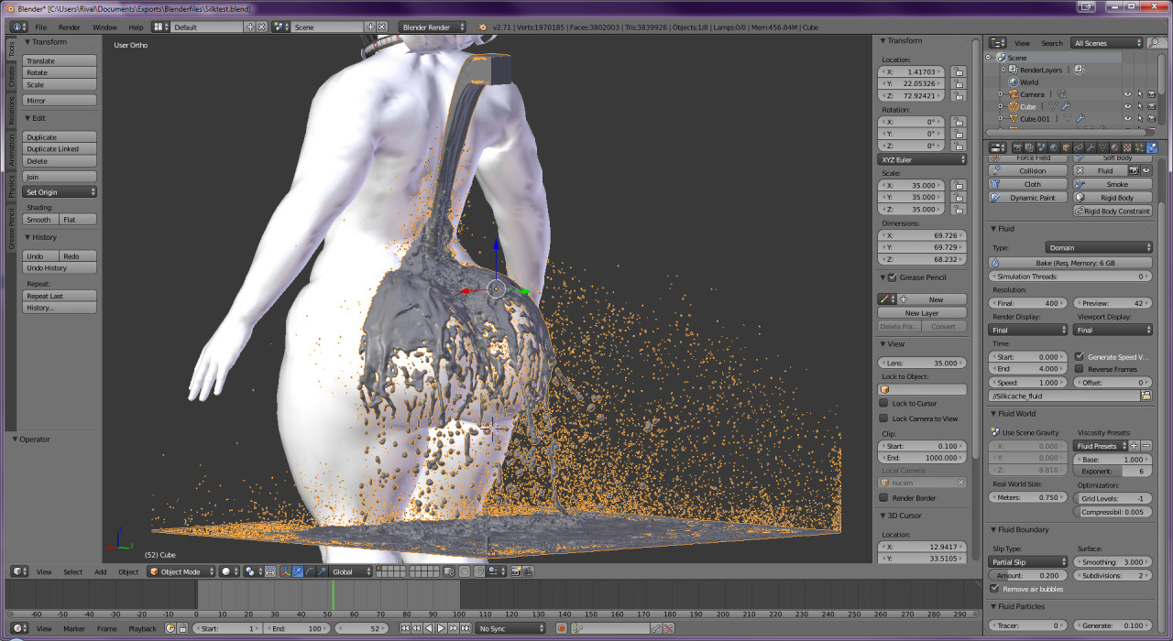Open the World properties tab
The height and width of the screenshot is (641, 1173).
1054,147
